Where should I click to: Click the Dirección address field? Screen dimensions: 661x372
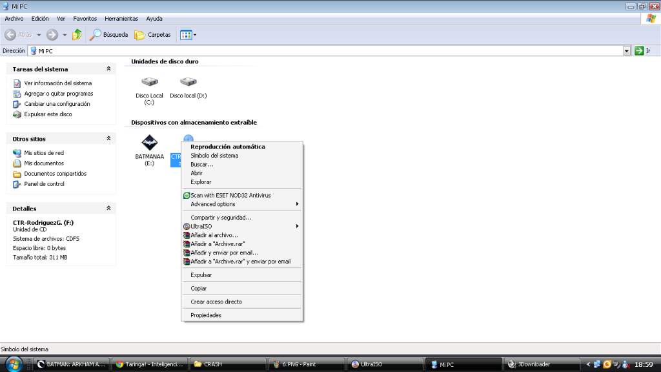pos(326,51)
